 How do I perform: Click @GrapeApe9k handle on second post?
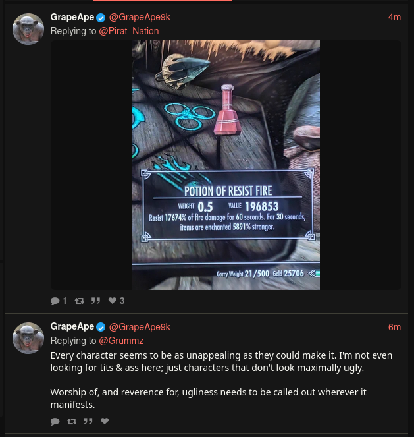(x=140, y=327)
